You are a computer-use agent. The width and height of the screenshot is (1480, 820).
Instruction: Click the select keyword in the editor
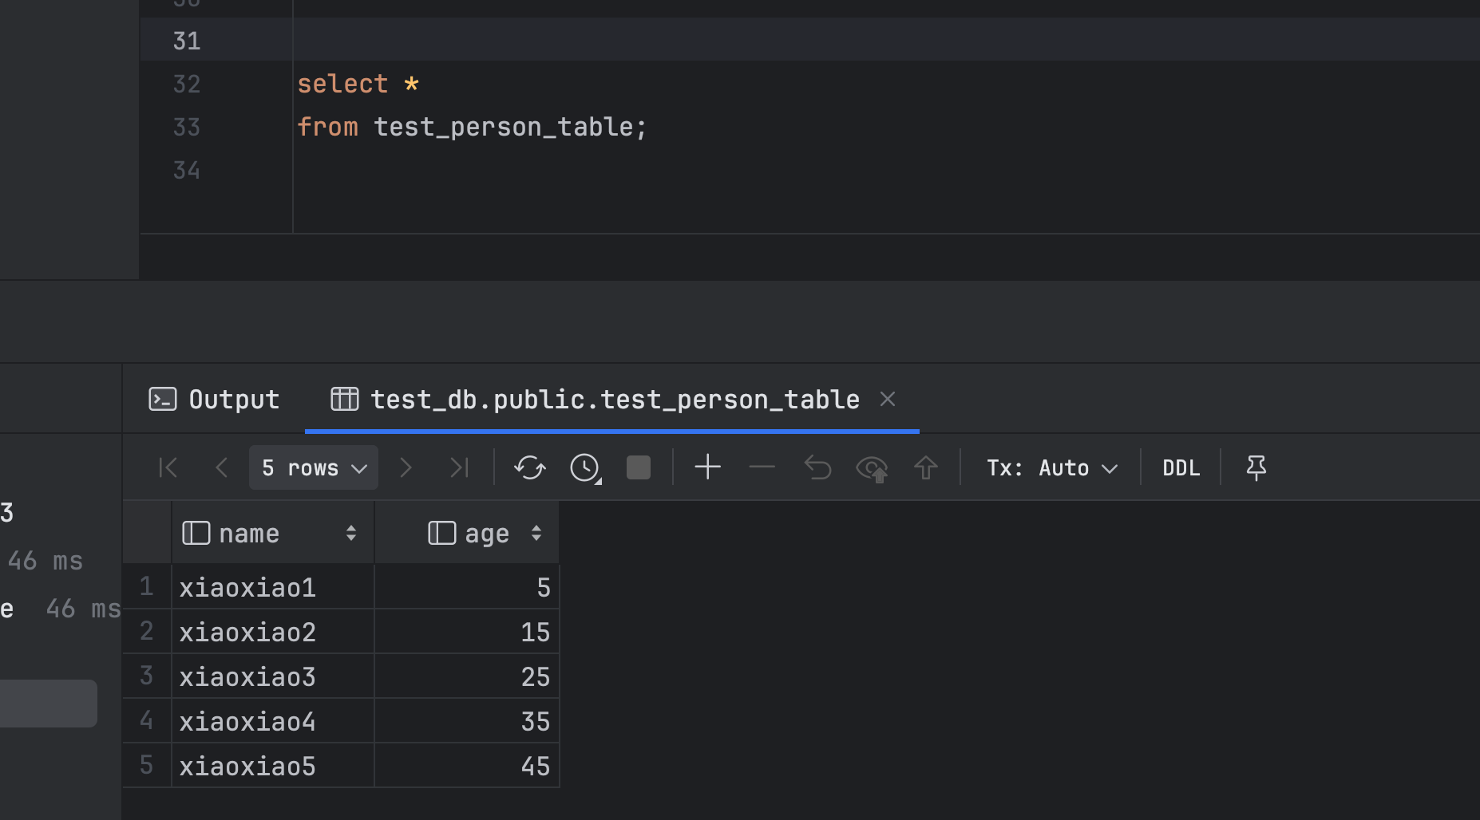342,84
